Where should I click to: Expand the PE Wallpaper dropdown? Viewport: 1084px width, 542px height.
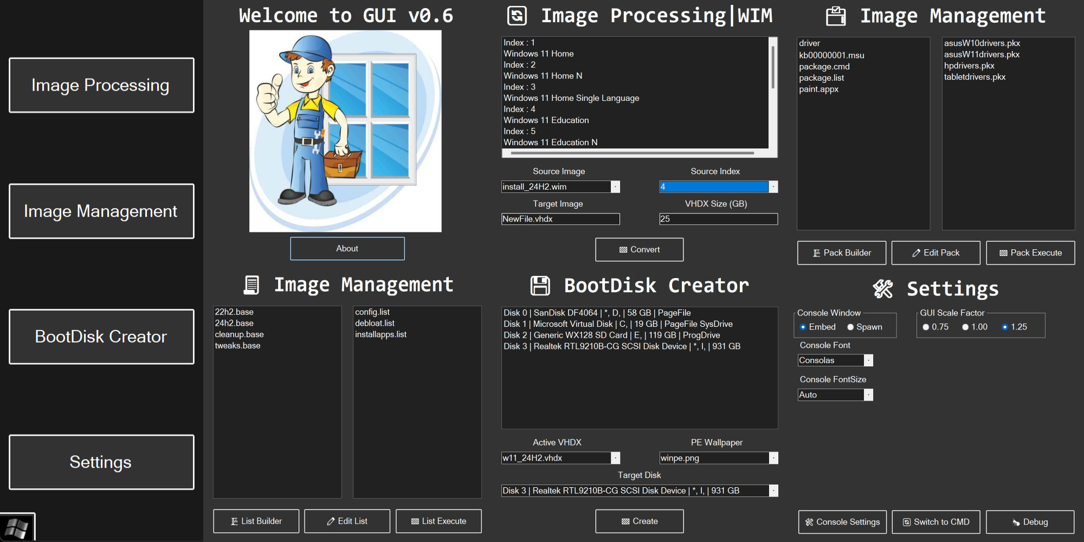pyautogui.click(x=773, y=458)
